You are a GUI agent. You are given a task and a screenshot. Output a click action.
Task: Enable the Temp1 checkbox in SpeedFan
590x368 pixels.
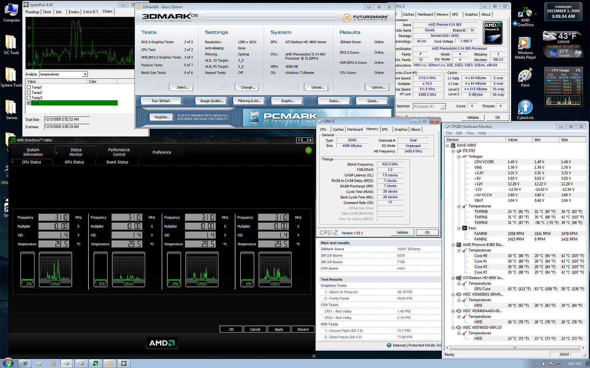(x=29, y=88)
